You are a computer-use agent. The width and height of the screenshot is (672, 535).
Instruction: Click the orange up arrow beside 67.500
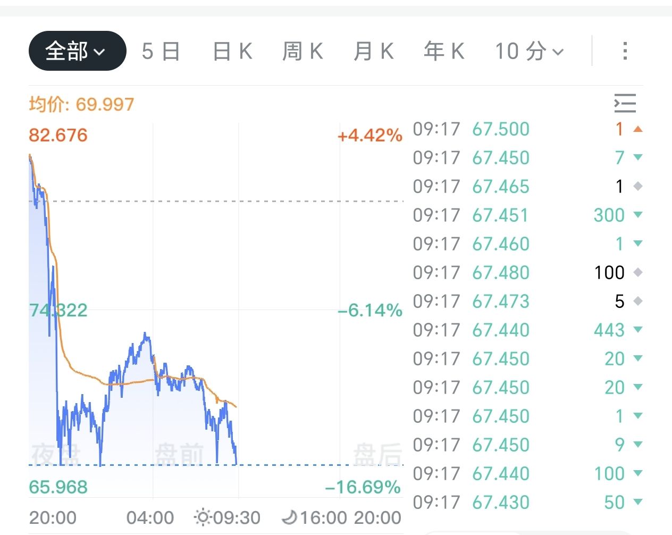(639, 129)
